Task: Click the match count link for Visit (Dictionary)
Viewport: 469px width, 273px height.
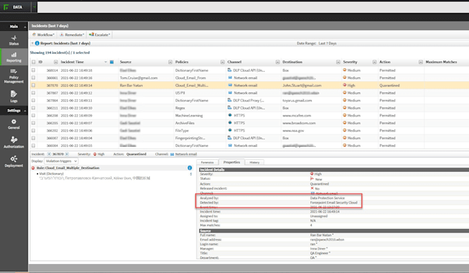Action: tap(191, 174)
